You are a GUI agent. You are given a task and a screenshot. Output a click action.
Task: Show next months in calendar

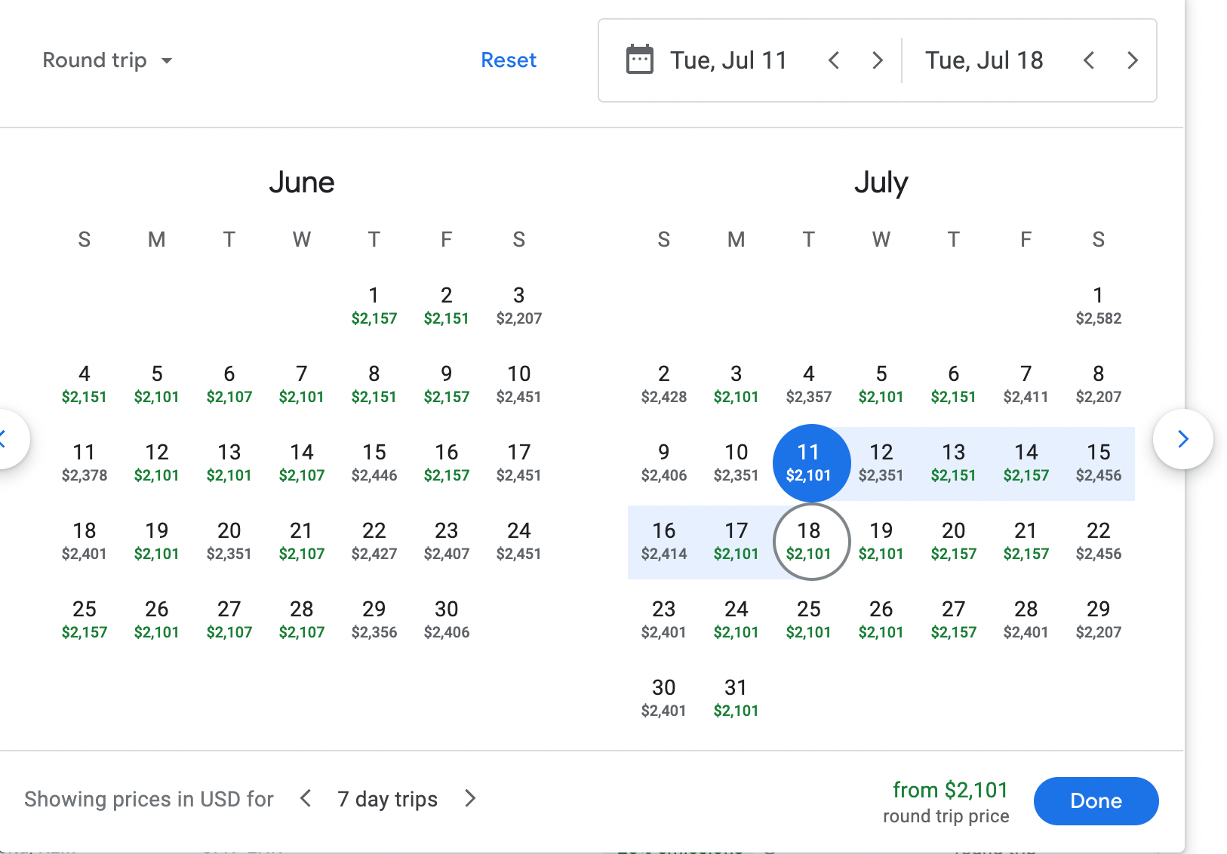point(1182,439)
